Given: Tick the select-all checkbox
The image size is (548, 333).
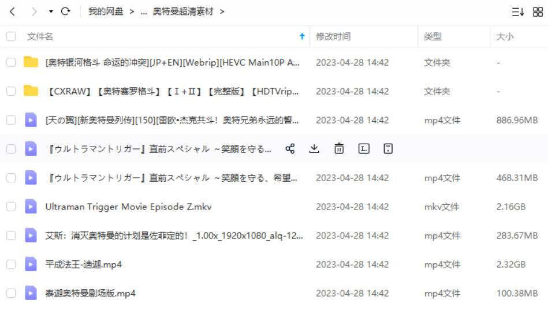Looking at the screenshot, I should pos(11,36).
